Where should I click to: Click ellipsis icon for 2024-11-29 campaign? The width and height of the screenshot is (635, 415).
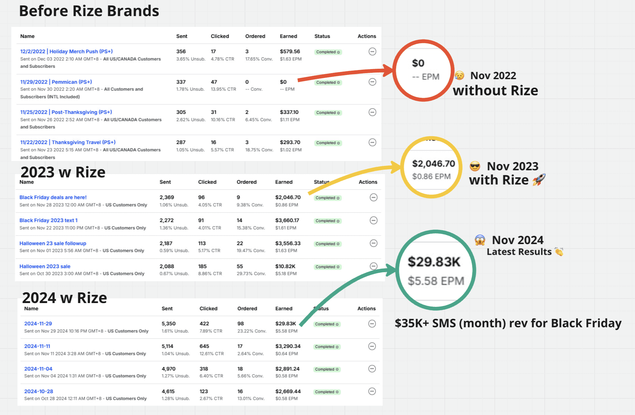[x=372, y=324]
